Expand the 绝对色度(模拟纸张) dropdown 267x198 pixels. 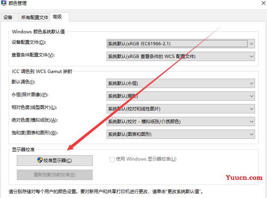(x=181, y=122)
